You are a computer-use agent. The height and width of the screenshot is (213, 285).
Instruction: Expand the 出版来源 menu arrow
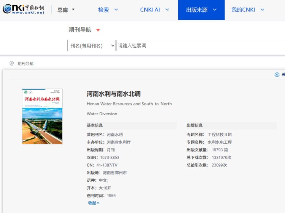click(x=215, y=9)
